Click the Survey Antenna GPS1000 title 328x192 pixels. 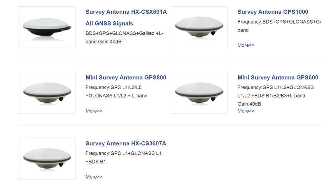point(273,12)
